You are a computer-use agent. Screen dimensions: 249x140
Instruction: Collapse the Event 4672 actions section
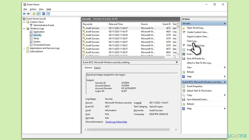(225, 82)
